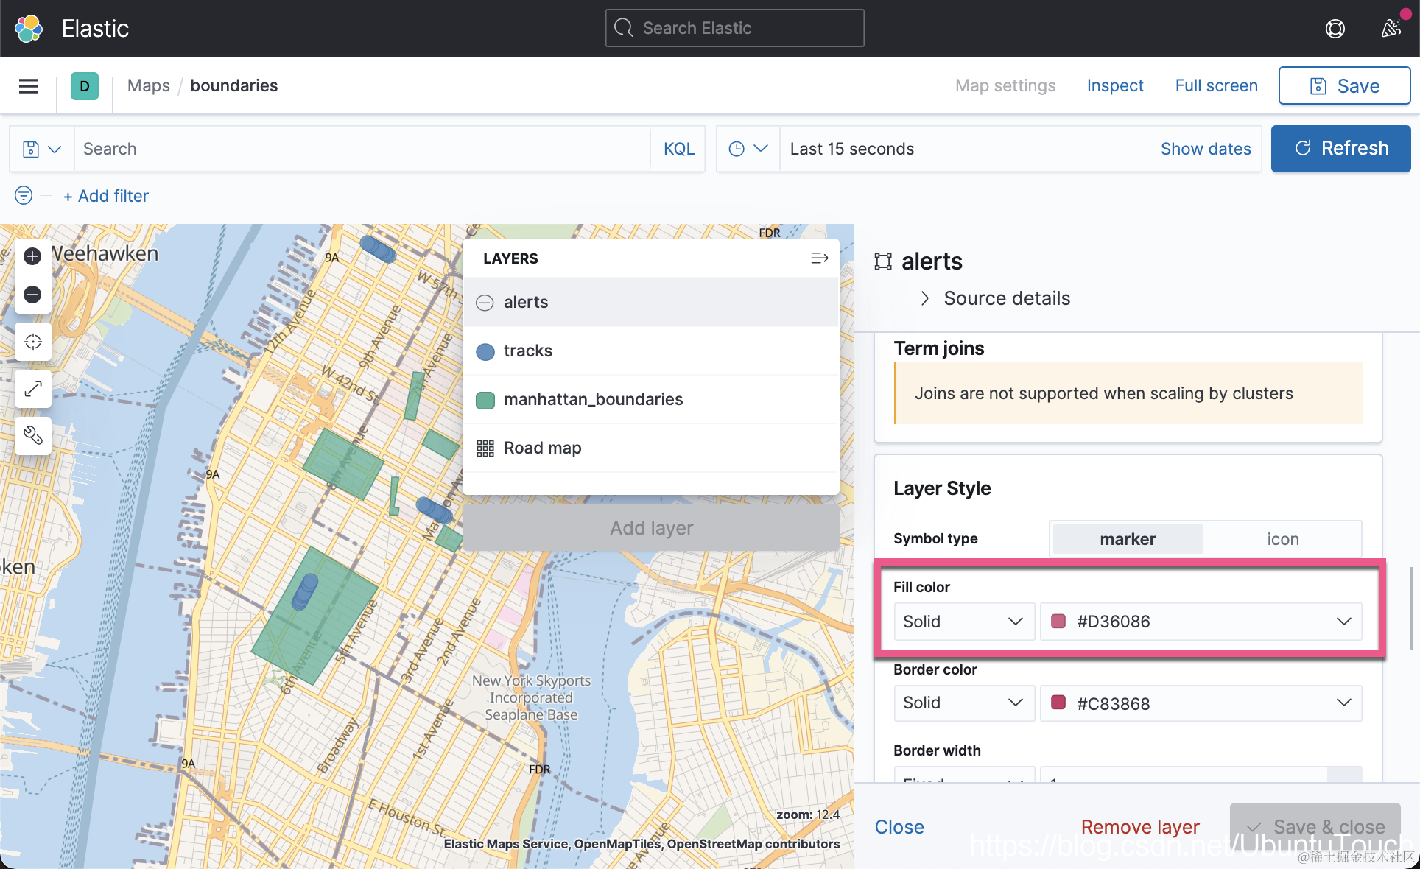Select the marker symbol type
The width and height of the screenshot is (1420, 869).
tap(1128, 539)
